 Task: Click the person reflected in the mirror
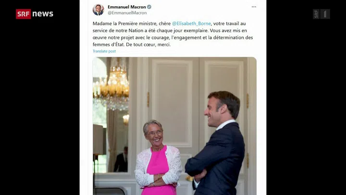121,160
